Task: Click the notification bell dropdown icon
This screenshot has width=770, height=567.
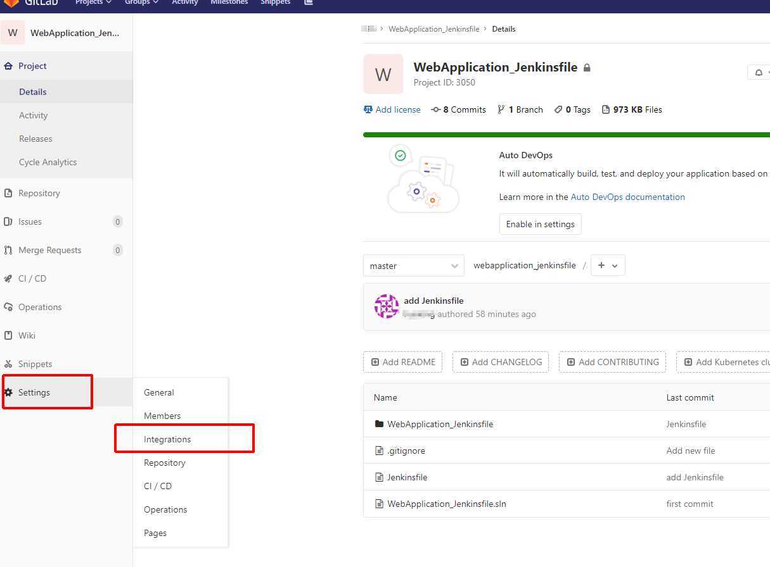Action: 759,73
